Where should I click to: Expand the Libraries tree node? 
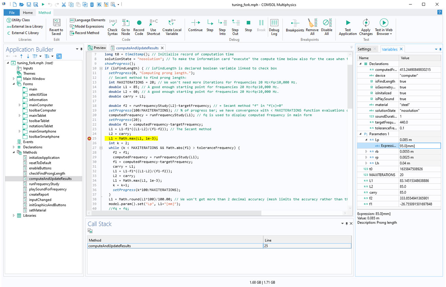[14, 215]
